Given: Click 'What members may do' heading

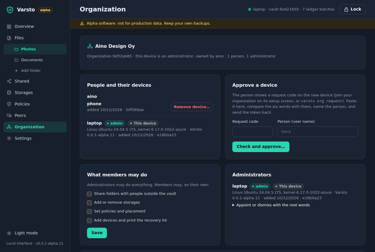Looking at the screenshot, I should [x=117, y=175].
